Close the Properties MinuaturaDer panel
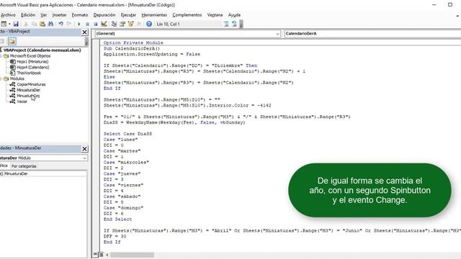This screenshot has height=259, width=461. (x=85, y=149)
